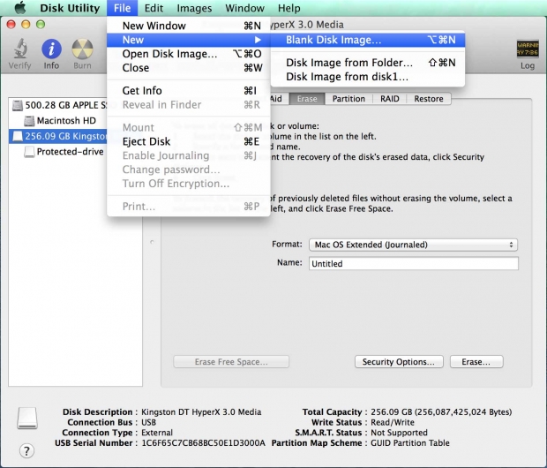Select the 500.28 GB APPLE disk icon

pos(18,105)
